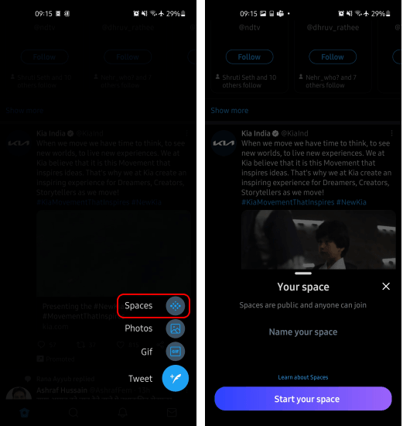
Task: Tap the blue Tweet compose button
Action: point(176,378)
